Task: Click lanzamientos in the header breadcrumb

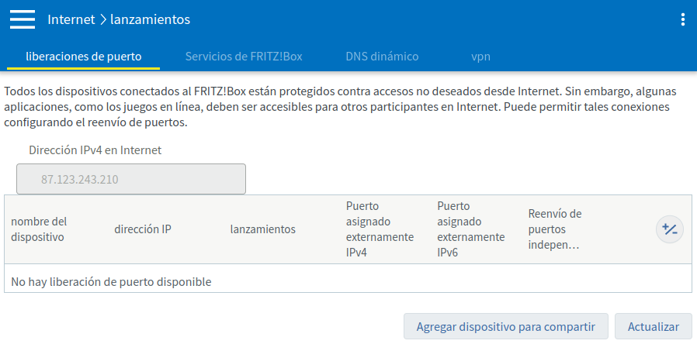Action: point(151,19)
